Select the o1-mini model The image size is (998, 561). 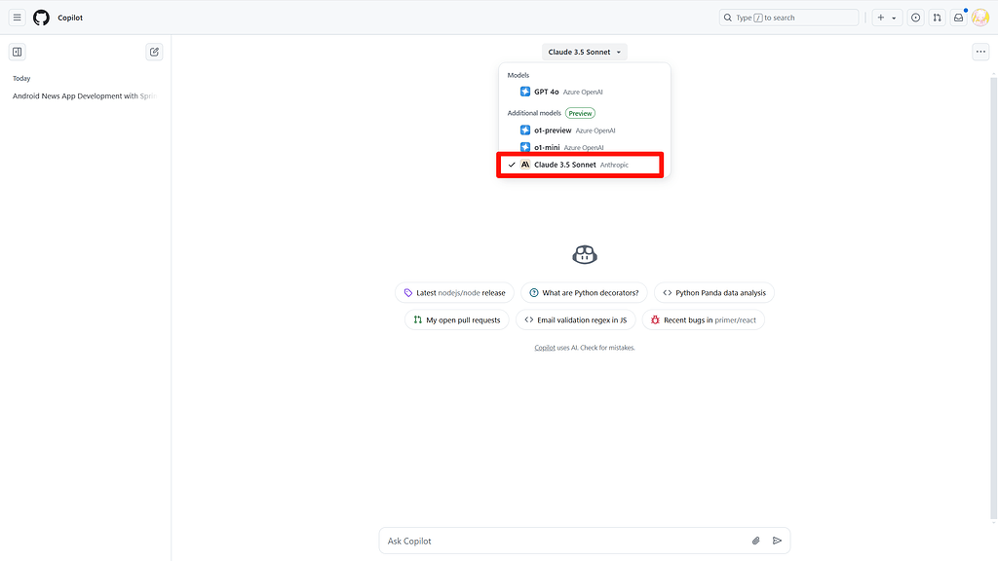pos(585,148)
